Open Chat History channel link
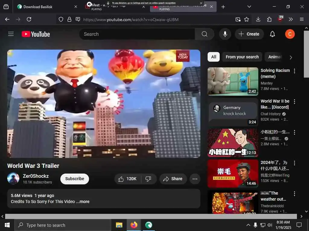The width and height of the screenshot is (309, 231). click(x=271, y=114)
